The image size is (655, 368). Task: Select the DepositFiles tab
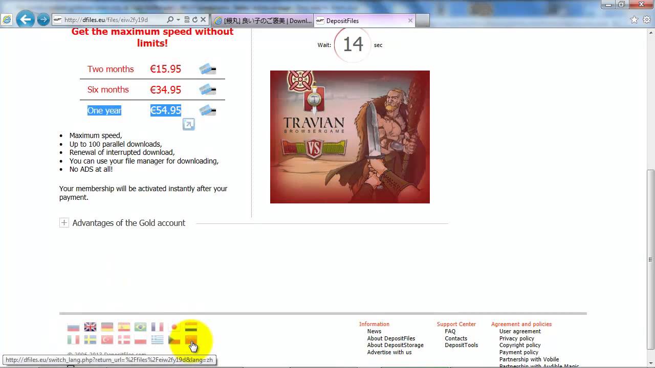(364, 20)
